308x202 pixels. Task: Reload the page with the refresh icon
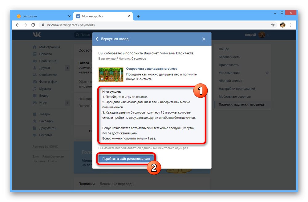point(33,25)
